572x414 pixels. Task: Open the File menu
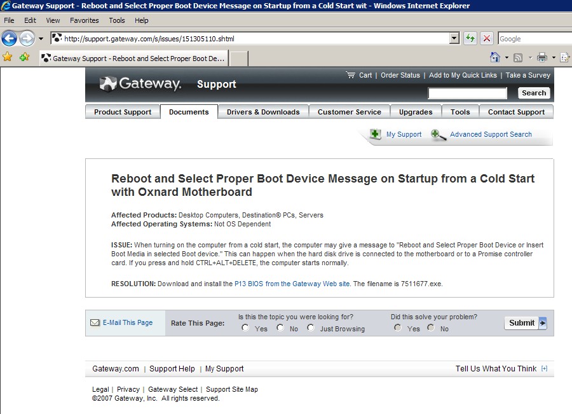[x=9, y=20]
